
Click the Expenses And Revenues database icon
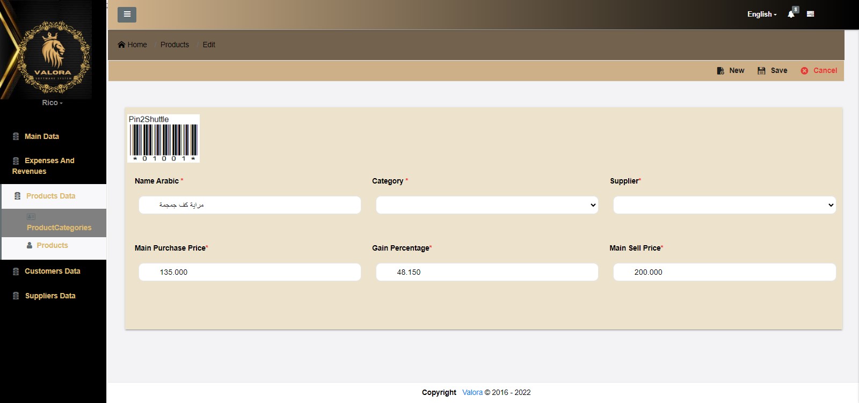click(16, 160)
